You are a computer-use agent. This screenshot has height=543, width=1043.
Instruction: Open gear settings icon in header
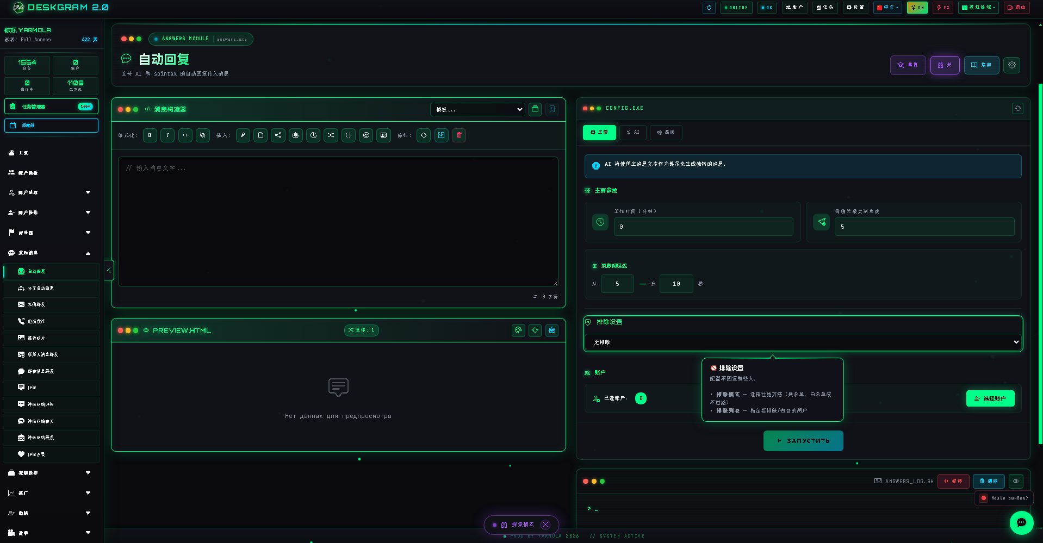pyautogui.click(x=1011, y=65)
